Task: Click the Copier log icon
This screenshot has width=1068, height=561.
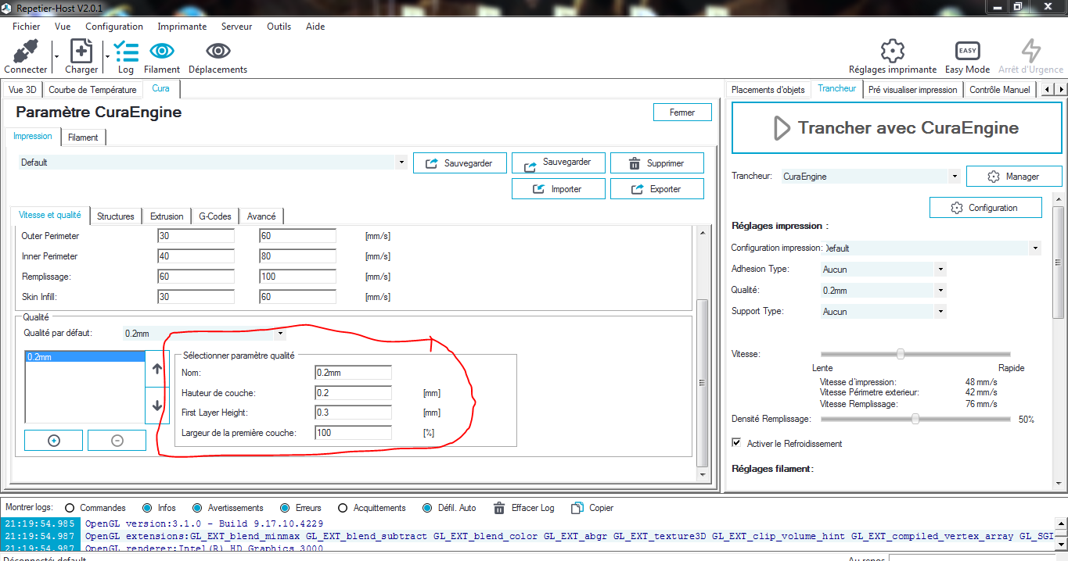Action: coord(577,508)
